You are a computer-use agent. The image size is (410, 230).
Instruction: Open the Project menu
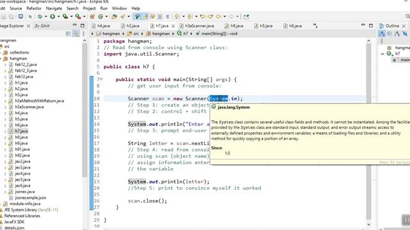click(x=89, y=8)
